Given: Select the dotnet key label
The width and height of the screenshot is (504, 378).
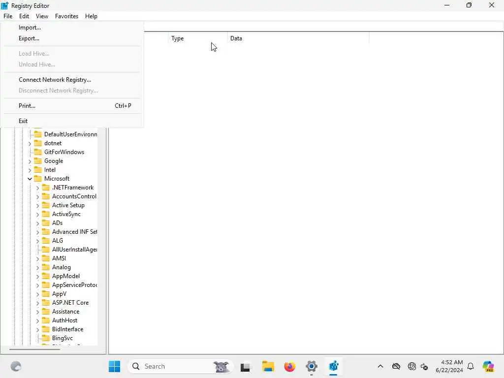Looking at the screenshot, I should tap(53, 143).
